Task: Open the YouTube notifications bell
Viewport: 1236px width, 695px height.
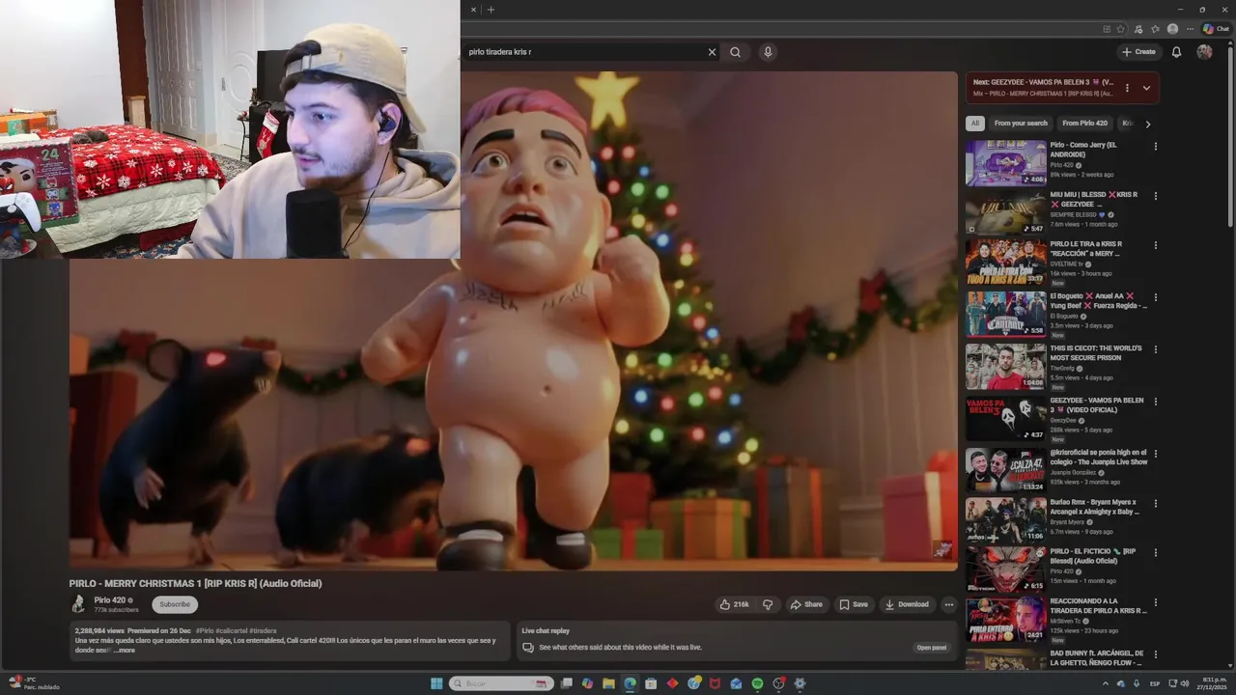Action: click(x=1176, y=52)
